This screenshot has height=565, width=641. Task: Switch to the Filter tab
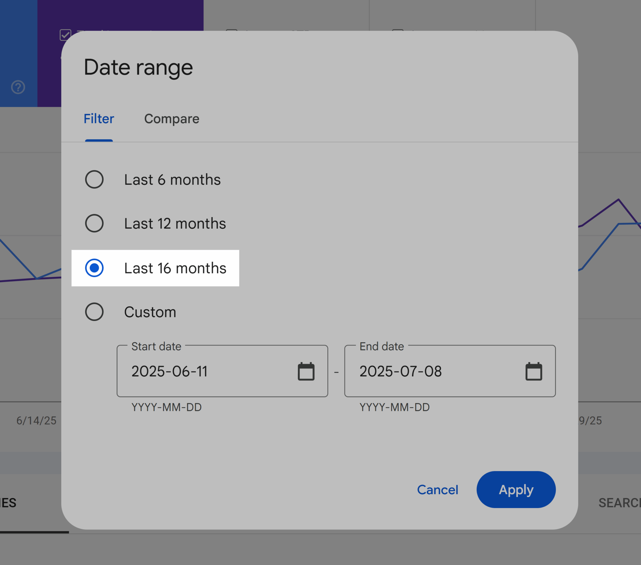coord(99,119)
